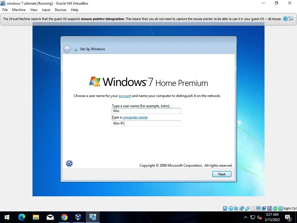Click the VirtualBox window title bar icon
Image resolution: width=297 pixels, height=223 pixels.
3,3
